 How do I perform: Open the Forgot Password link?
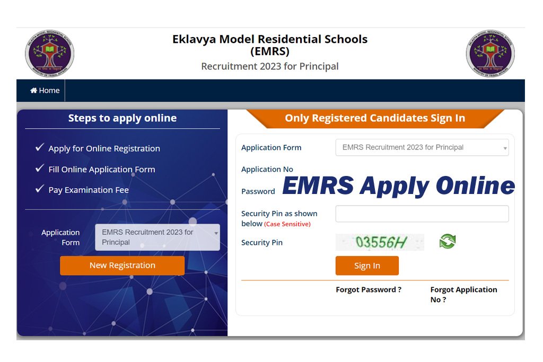click(x=369, y=289)
